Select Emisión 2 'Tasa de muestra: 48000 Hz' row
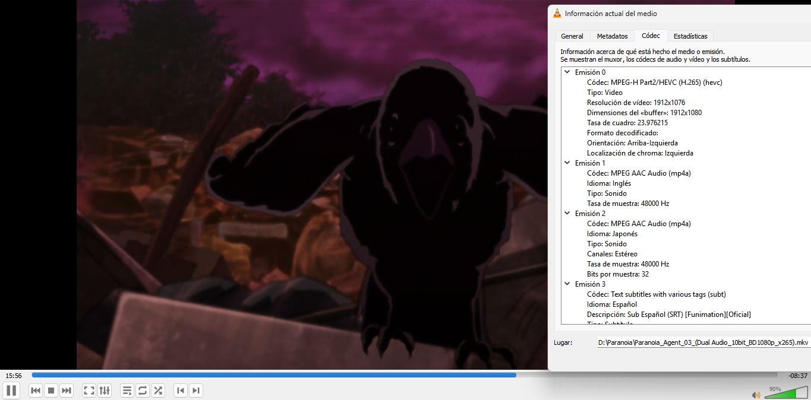The width and height of the screenshot is (811, 400). click(x=628, y=264)
